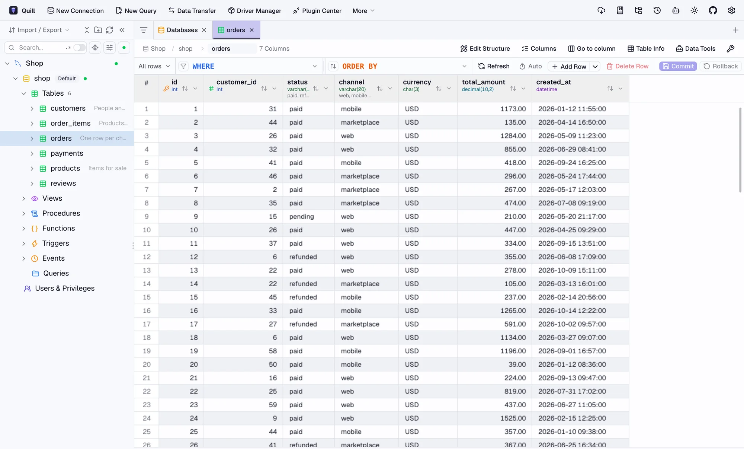Open the history clock icon
This screenshot has height=449, width=744.
657,10
